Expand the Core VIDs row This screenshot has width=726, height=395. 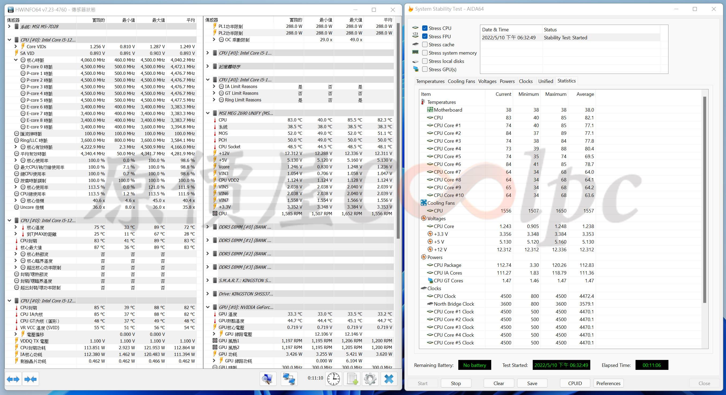pyautogui.click(x=16, y=46)
